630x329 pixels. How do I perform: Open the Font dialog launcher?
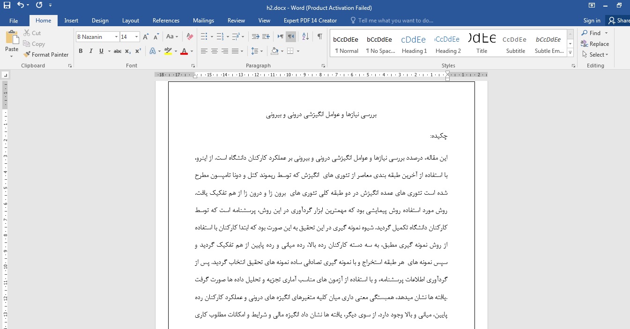coord(193,66)
